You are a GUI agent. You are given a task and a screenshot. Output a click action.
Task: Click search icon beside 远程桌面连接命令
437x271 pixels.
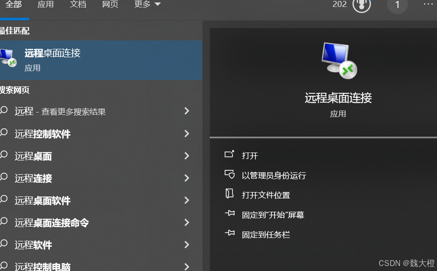pyautogui.click(x=3, y=222)
